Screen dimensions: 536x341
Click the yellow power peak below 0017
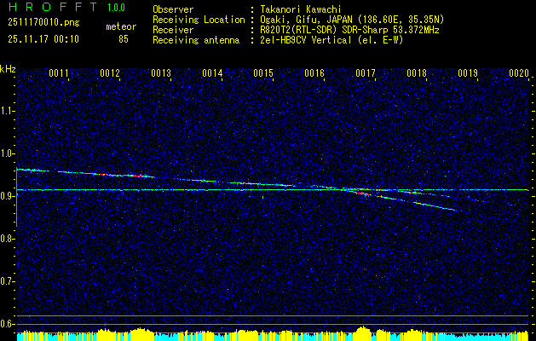(x=363, y=332)
